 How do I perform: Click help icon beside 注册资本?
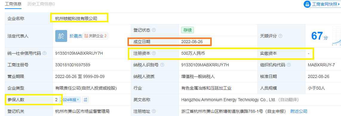pyautogui.click(x=154, y=53)
